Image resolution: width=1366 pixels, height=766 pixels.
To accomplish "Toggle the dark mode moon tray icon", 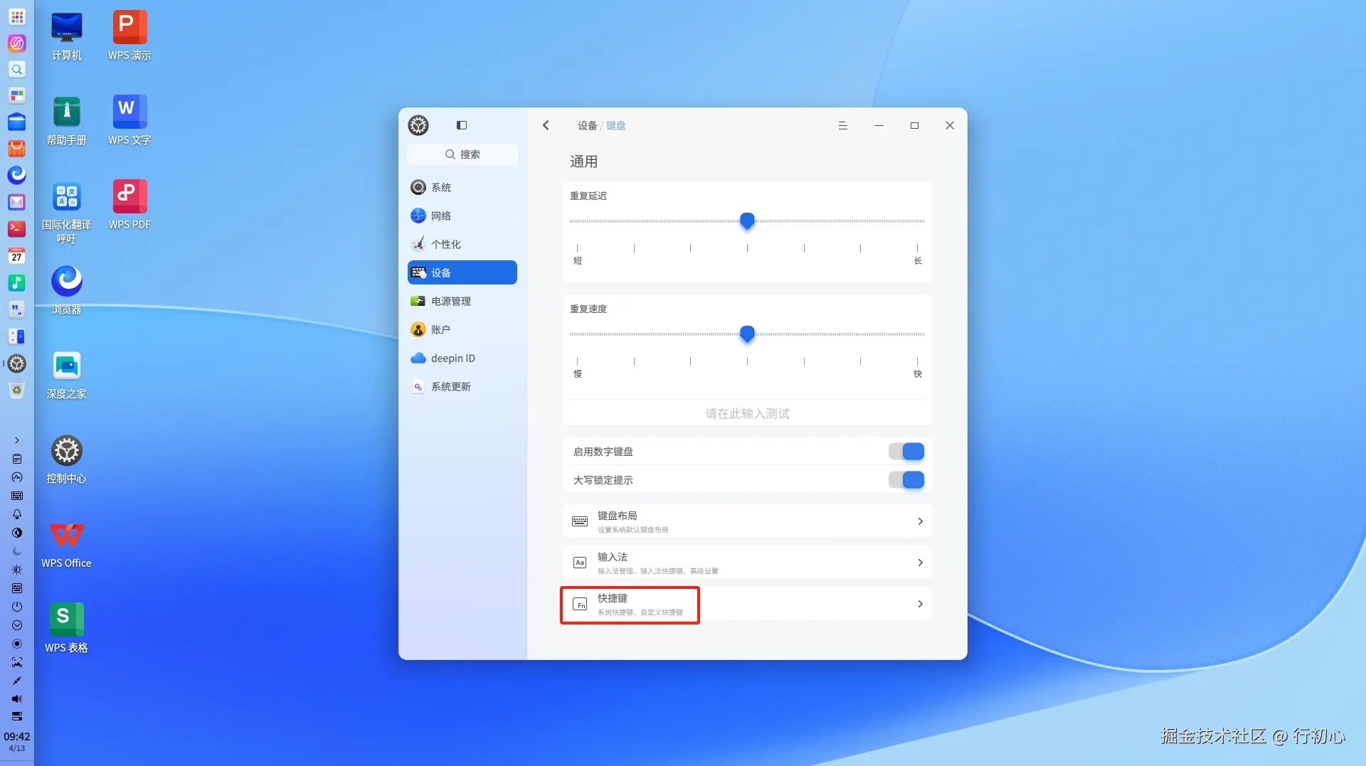I will point(17,551).
